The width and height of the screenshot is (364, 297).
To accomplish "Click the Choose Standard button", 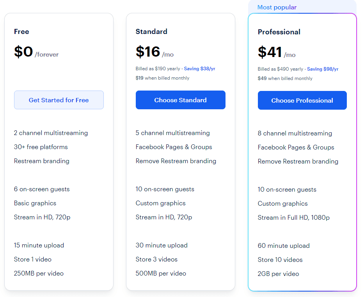I will [x=180, y=100].
